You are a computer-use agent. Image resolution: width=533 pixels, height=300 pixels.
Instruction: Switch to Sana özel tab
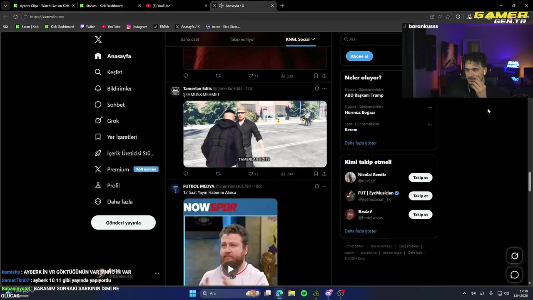point(190,39)
